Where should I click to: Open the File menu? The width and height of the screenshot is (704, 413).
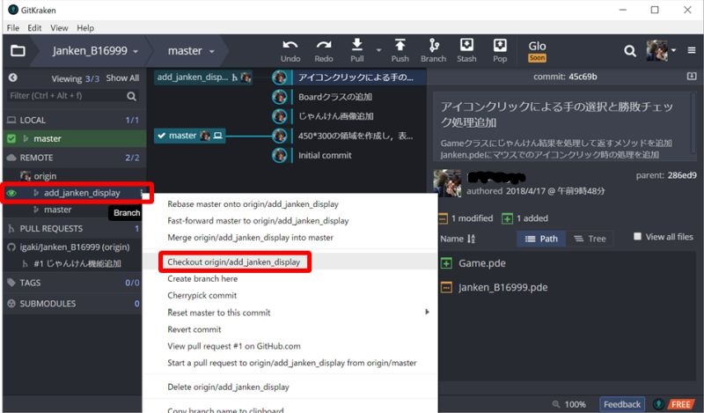point(13,28)
